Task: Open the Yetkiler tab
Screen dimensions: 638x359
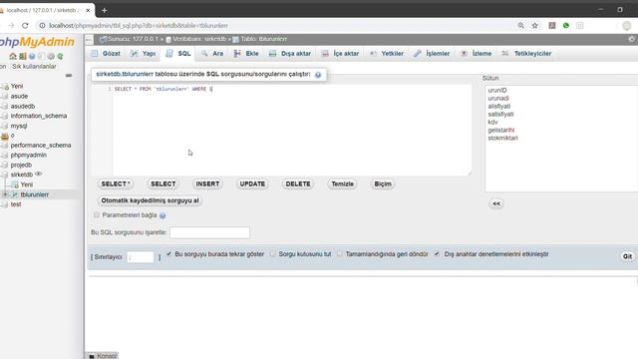Action: pyautogui.click(x=387, y=53)
